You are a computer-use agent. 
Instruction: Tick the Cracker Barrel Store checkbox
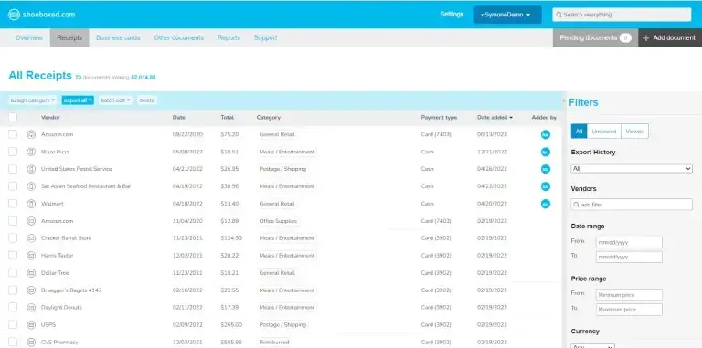[x=13, y=238]
